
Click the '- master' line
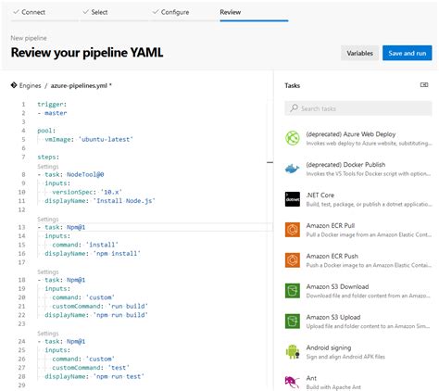52,113
